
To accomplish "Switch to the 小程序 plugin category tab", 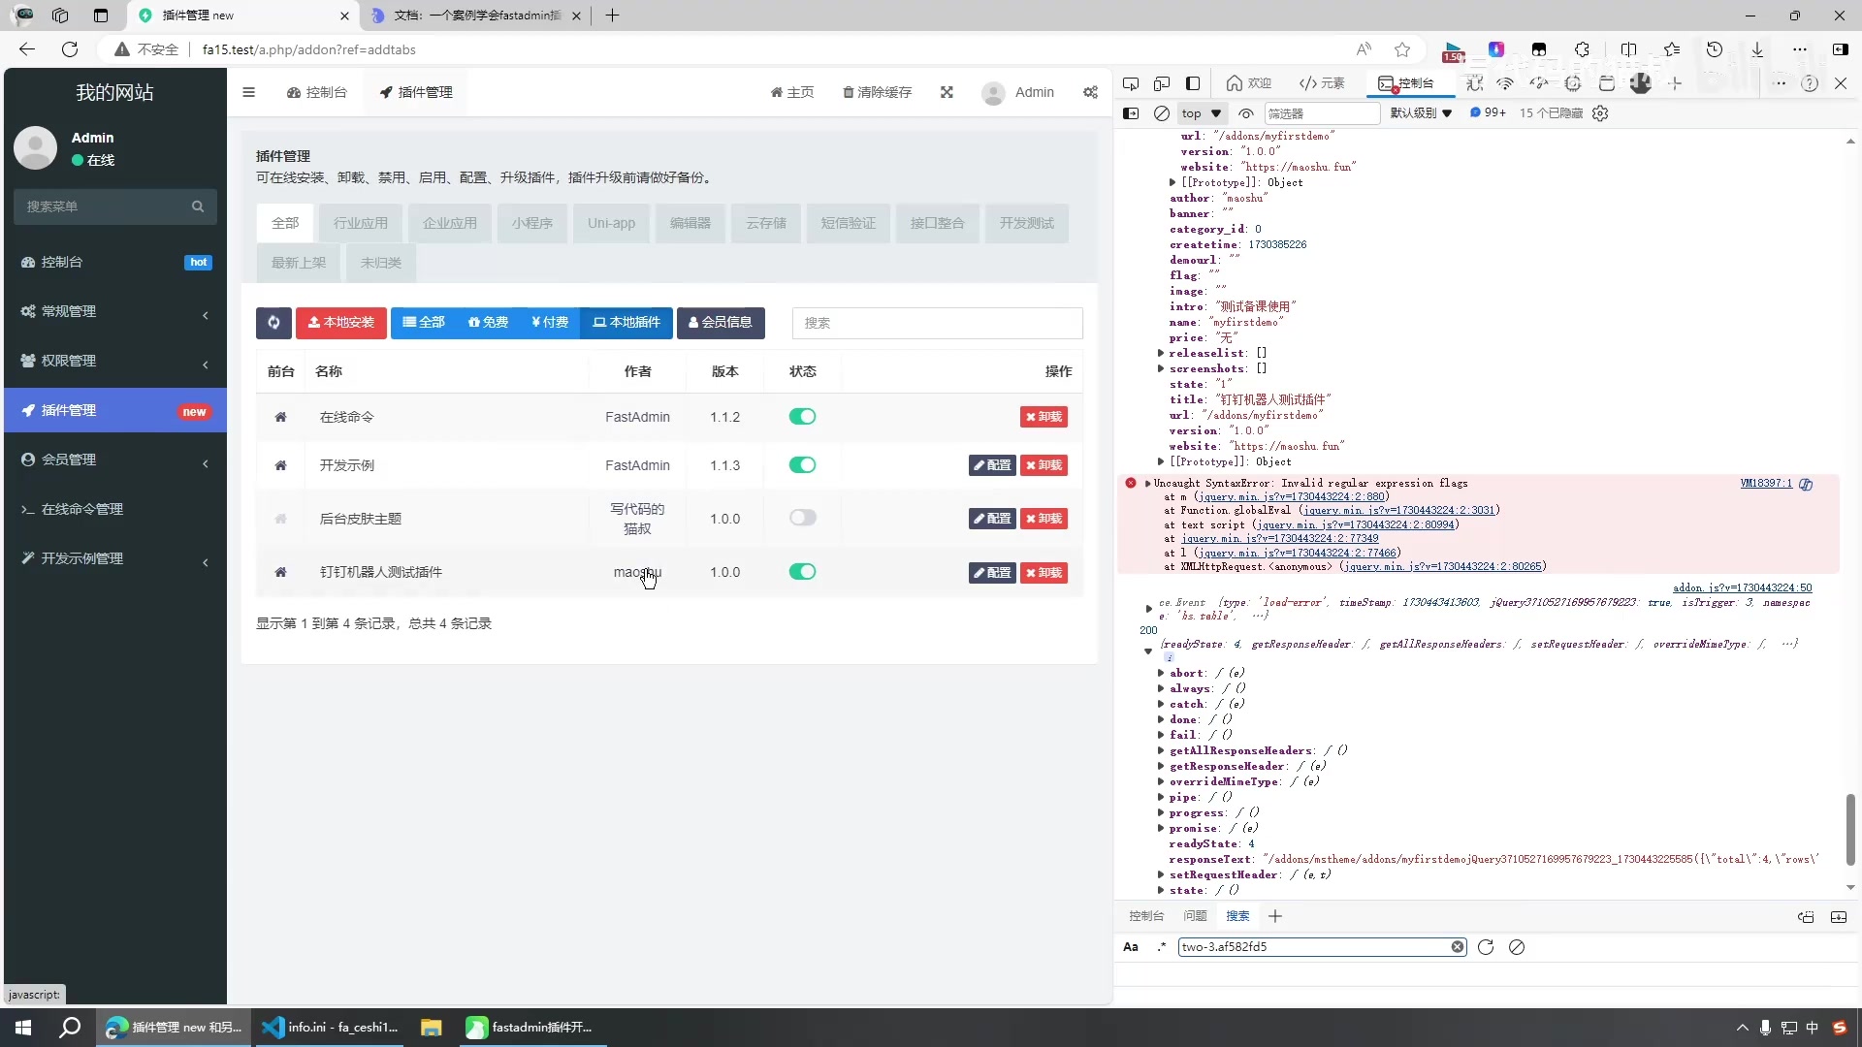I will coord(530,223).
